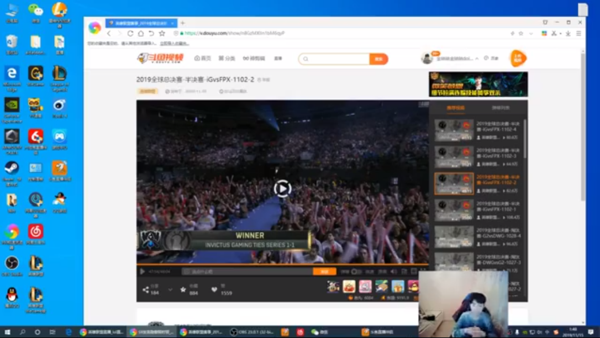Viewport: 600px width, 338px height.
Task: Seek using the orange video progress bar
Action: (282, 264)
